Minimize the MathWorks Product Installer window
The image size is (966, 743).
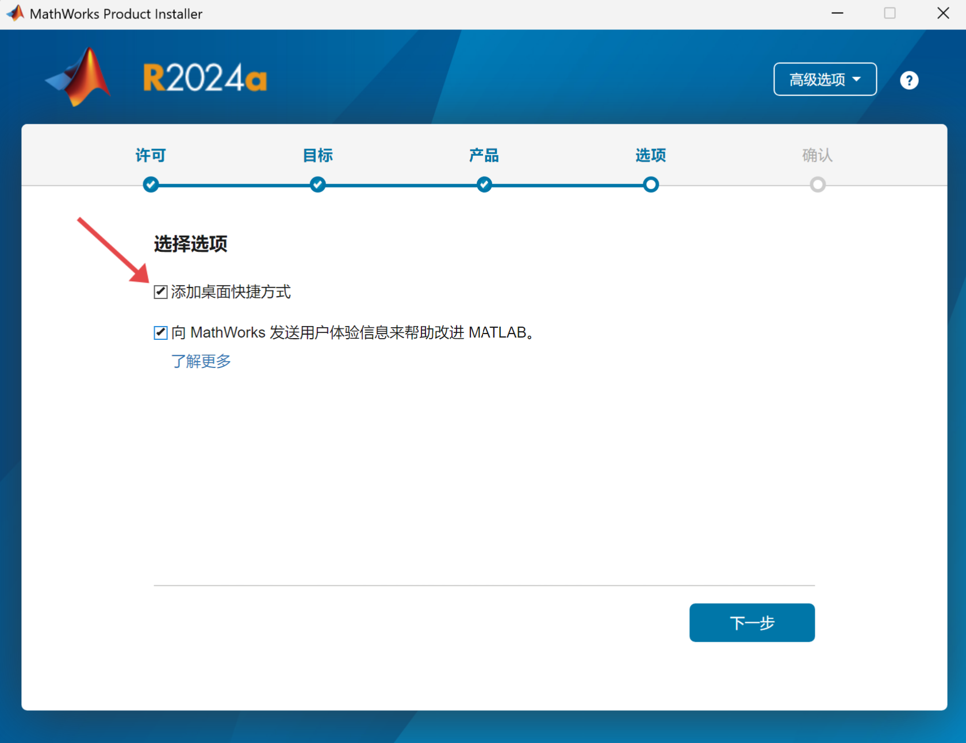(837, 13)
